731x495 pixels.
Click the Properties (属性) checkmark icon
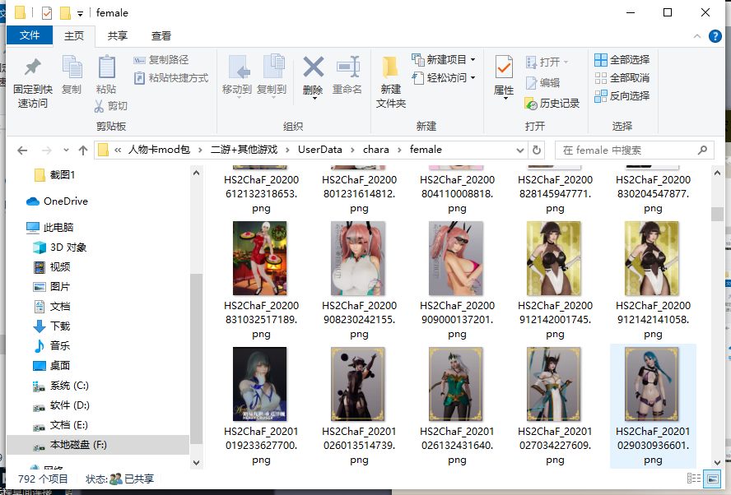504,67
